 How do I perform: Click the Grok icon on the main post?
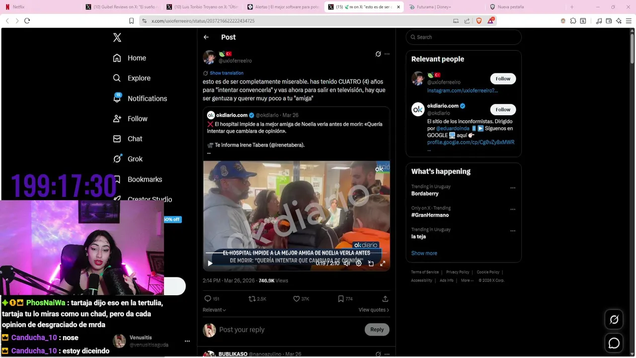tap(378, 54)
